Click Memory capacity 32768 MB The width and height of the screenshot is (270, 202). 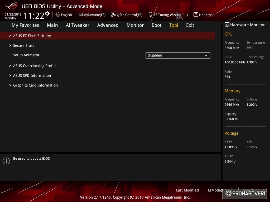[x=232, y=119]
